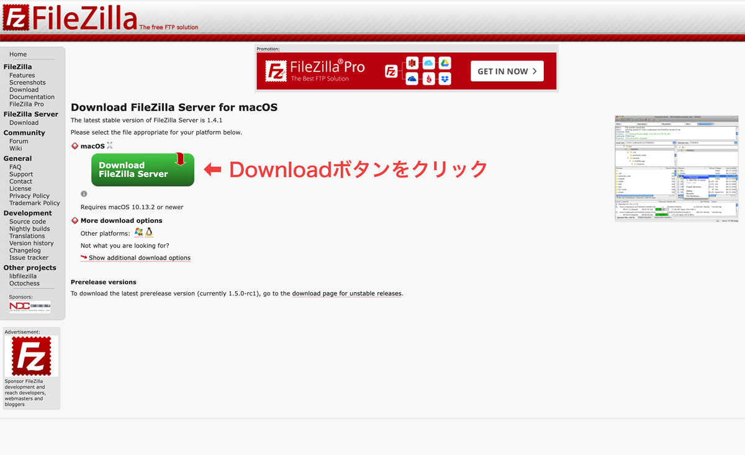Open the Version history link
Screen dimensions: 745x455
(31, 243)
